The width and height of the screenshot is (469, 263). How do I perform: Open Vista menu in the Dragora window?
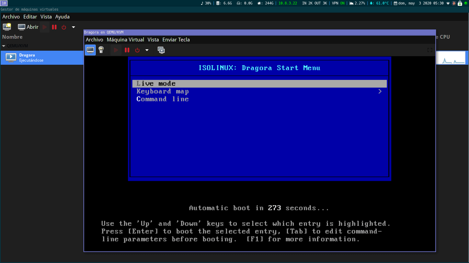[x=153, y=40]
